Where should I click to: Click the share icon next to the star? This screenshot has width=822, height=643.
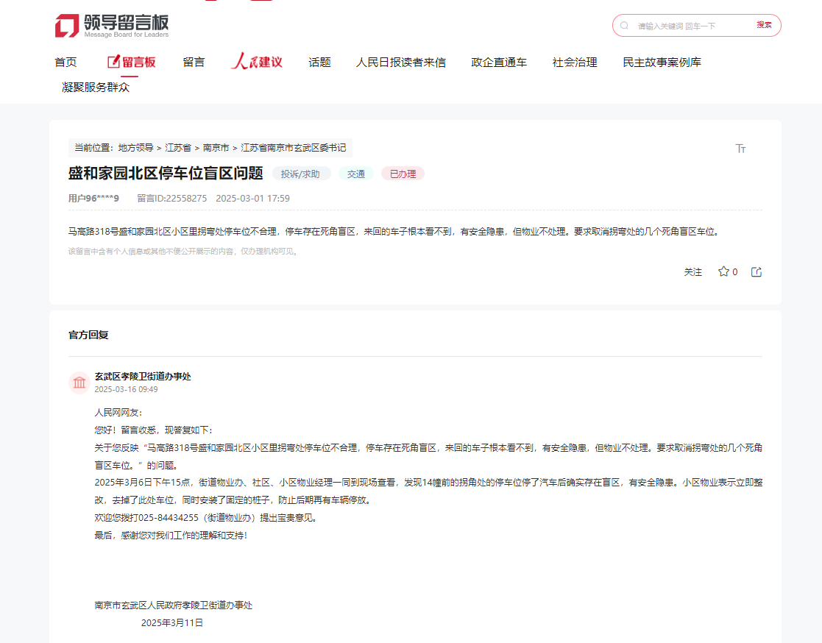coord(756,271)
